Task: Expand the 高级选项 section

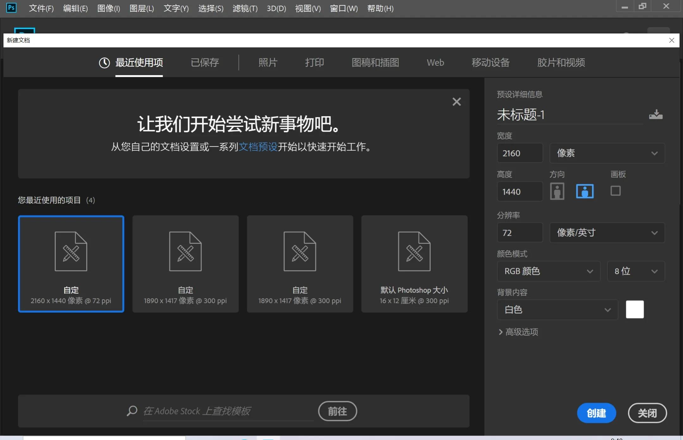Action: point(518,332)
